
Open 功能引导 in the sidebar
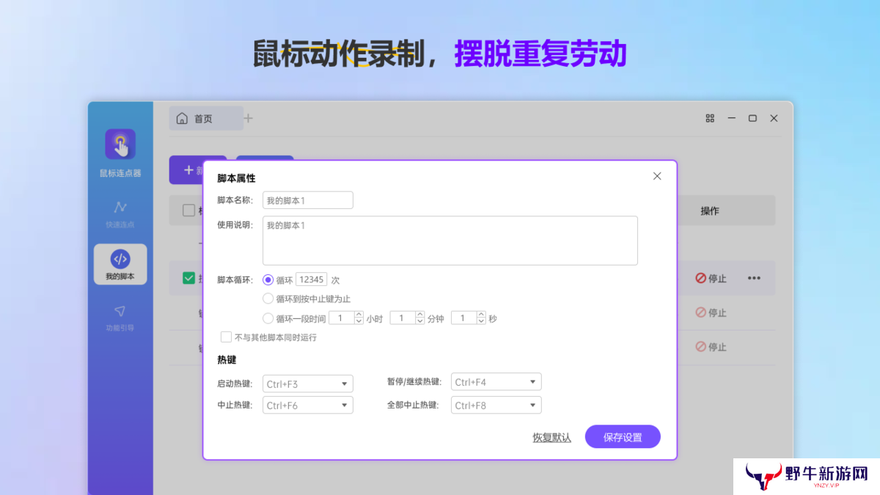coord(120,318)
